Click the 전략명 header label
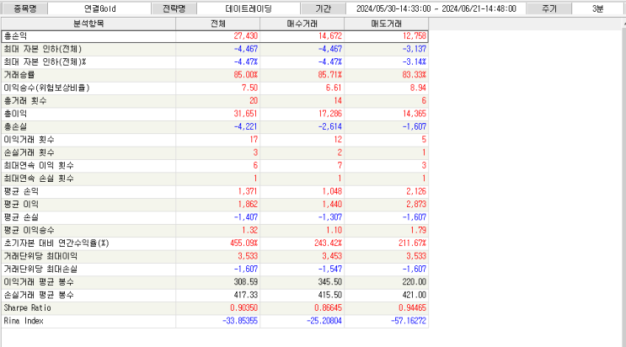Viewport: 626px width, 347px height. (174, 8)
